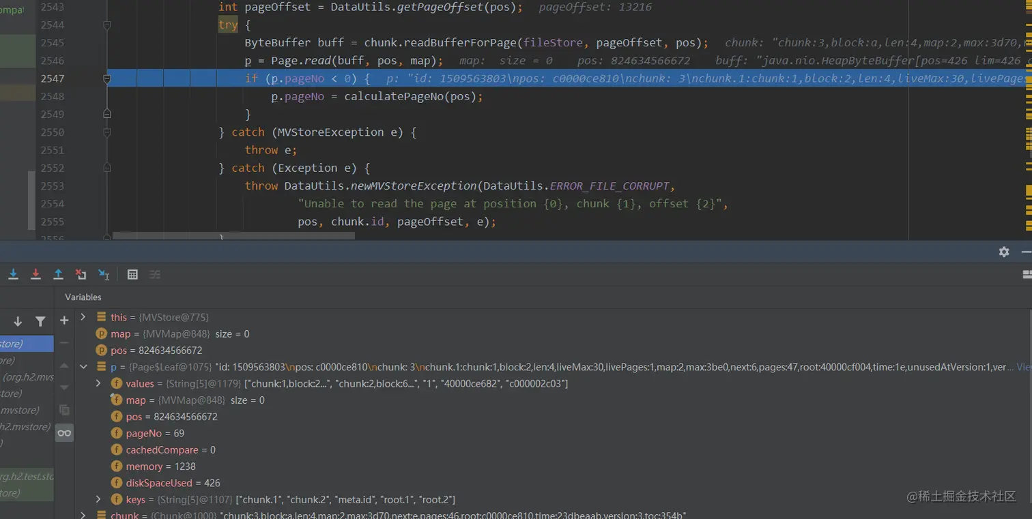
Task: Click the Step Out debugger icon
Action: [59, 274]
